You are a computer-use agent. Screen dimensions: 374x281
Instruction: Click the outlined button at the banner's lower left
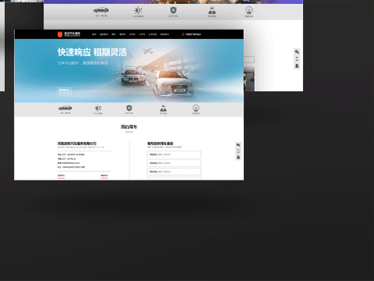pyautogui.click(x=64, y=91)
